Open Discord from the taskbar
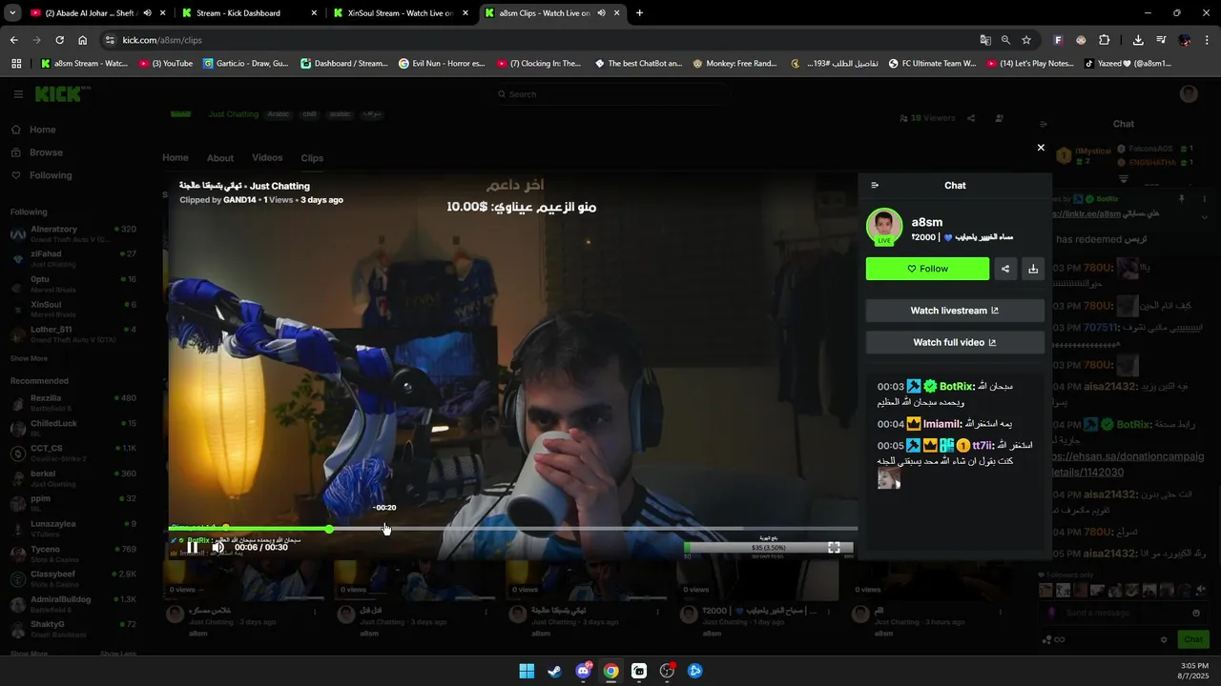1221x686 pixels. (583, 671)
